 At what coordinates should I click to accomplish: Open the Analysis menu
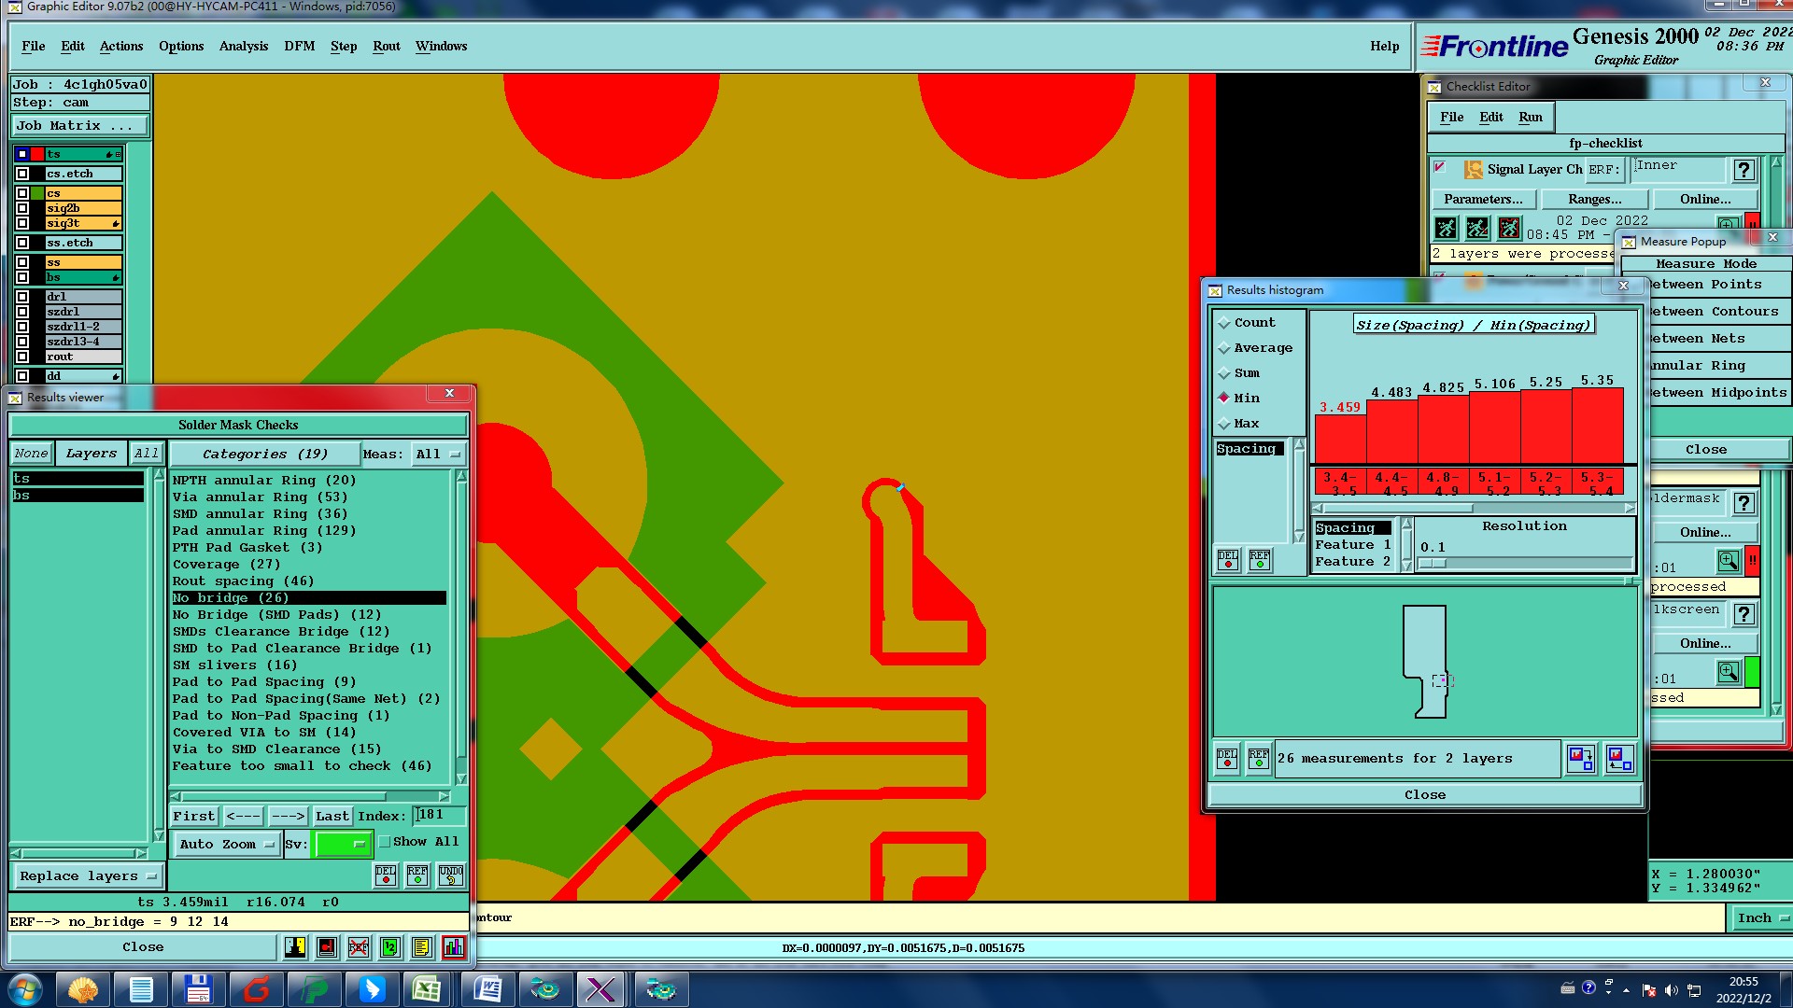click(x=243, y=46)
